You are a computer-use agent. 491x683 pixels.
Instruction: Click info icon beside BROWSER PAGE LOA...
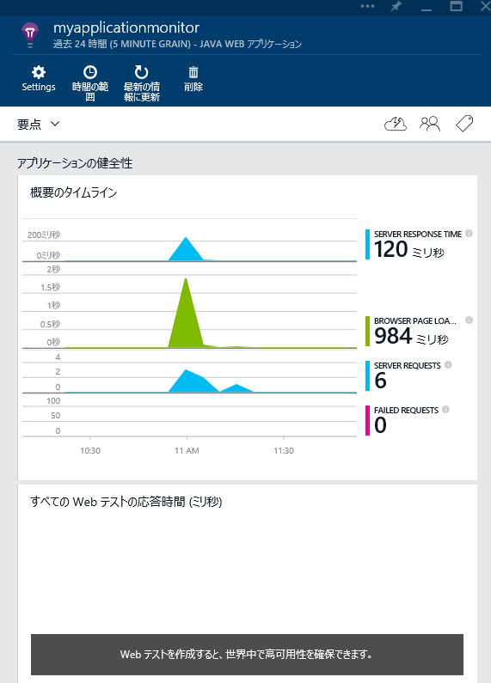(469, 320)
